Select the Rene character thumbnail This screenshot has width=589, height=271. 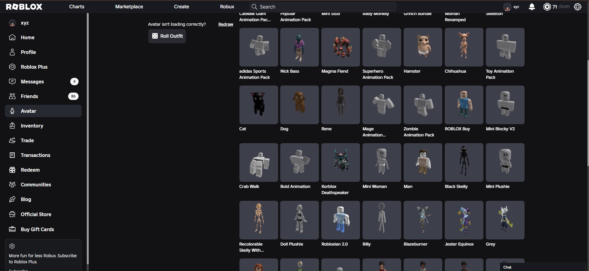(x=341, y=105)
